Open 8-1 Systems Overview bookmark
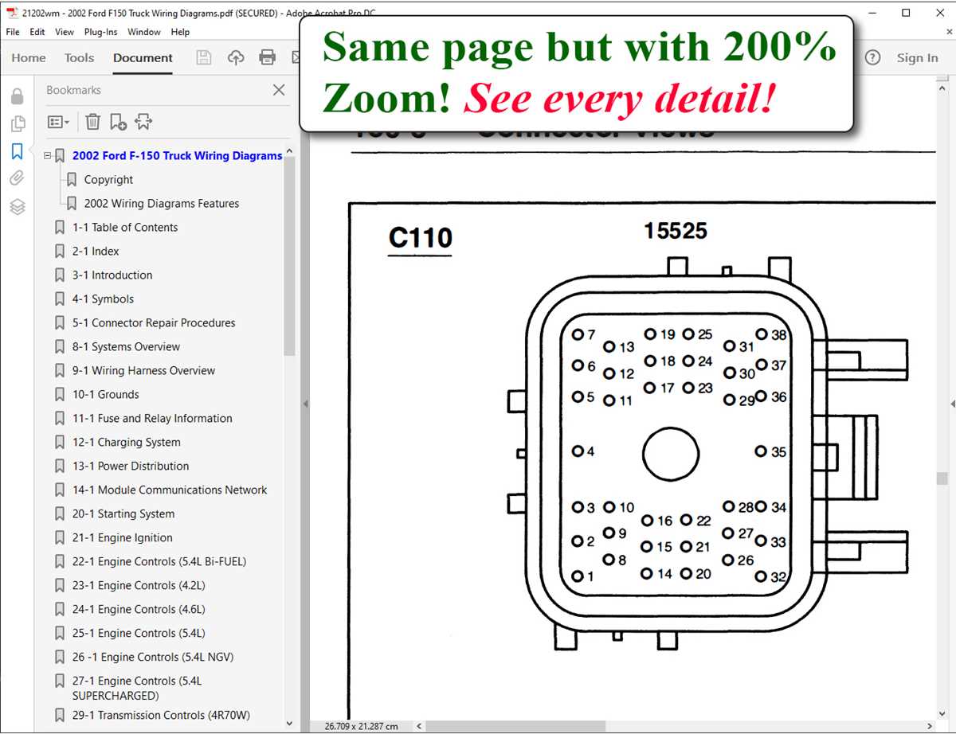 [x=126, y=347]
